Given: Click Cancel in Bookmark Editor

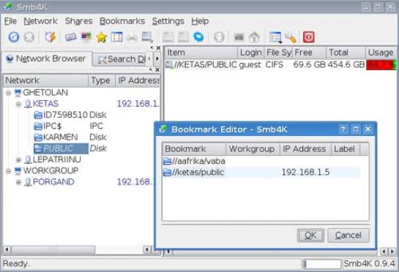Looking at the screenshot, I should click(348, 235).
